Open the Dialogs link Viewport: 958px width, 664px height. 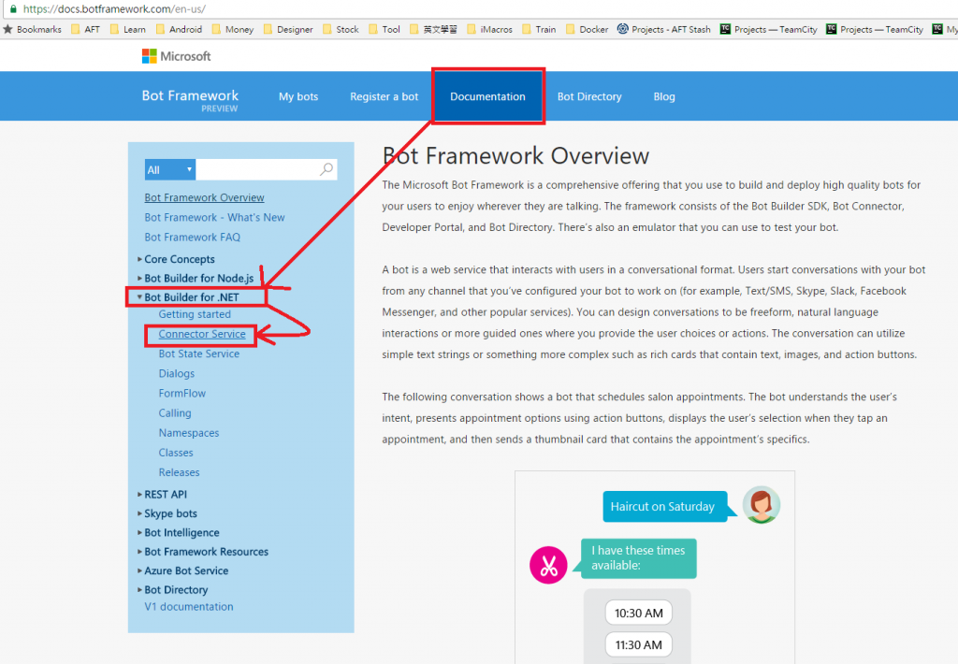pos(177,373)
